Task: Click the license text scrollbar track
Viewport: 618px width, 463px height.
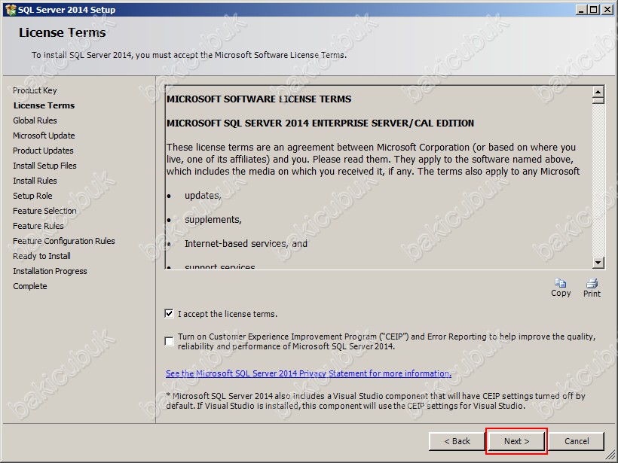Action: pyautogui.click(x=598, y=181)
